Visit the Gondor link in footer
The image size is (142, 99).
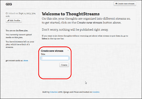click(x=96, y=92)
